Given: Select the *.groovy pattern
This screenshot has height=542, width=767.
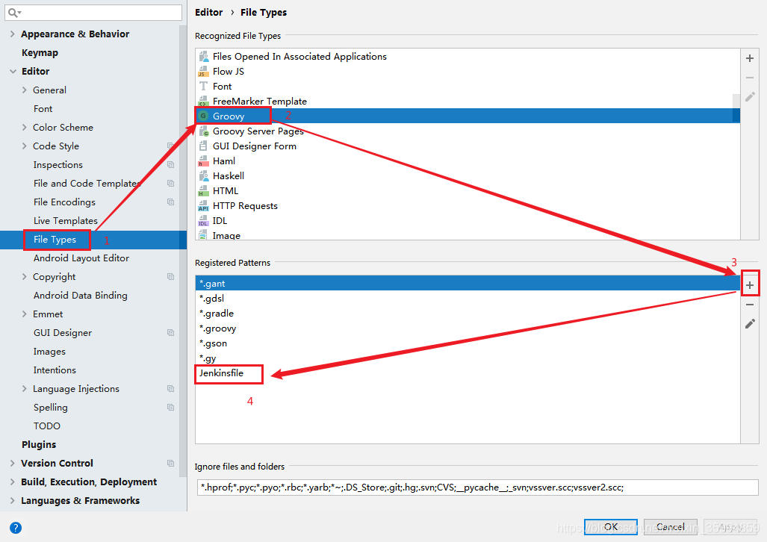Looking at the screenshot, I should (468, 328).
